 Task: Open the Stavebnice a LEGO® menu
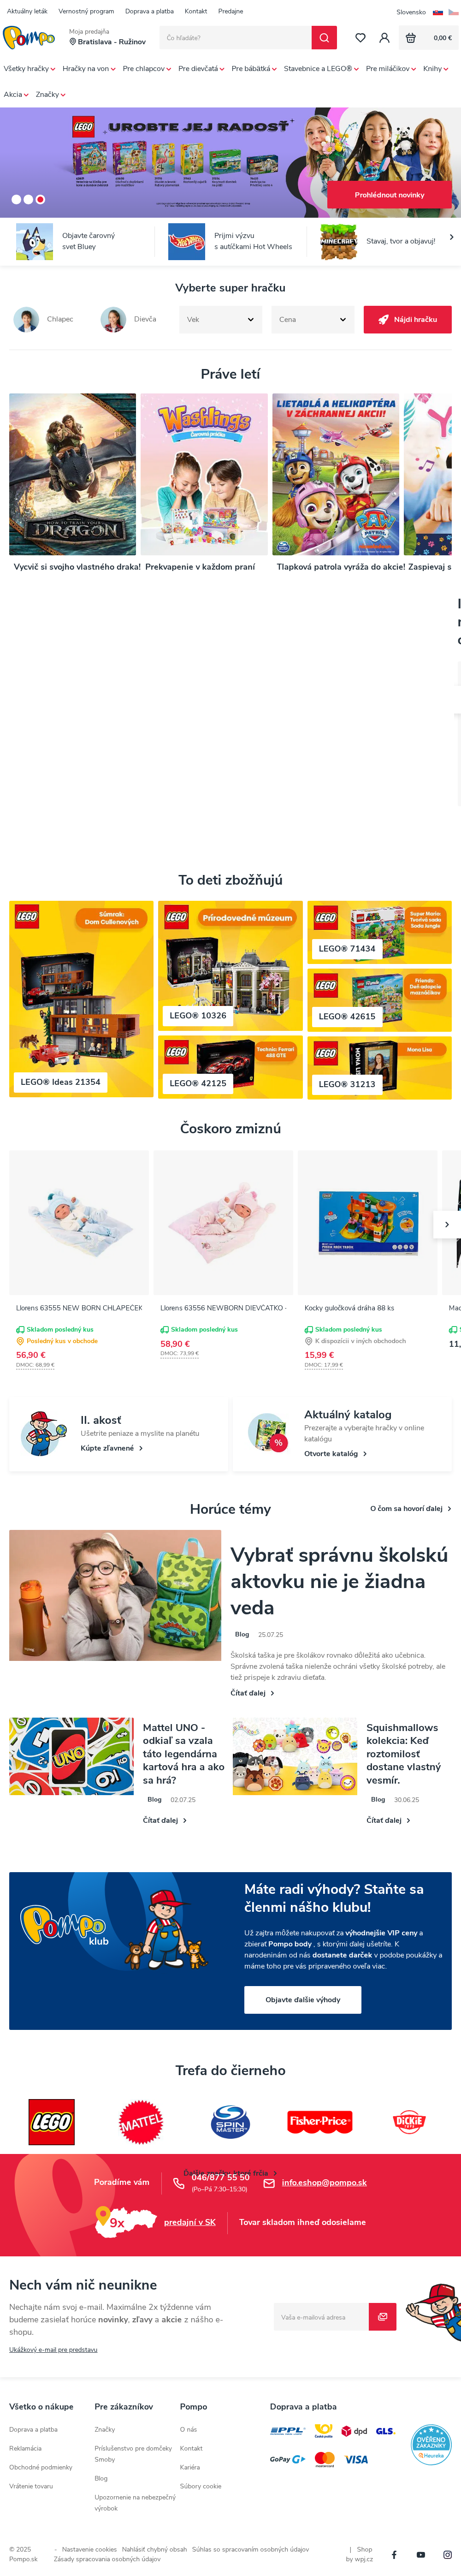click(x=321, y=69)
